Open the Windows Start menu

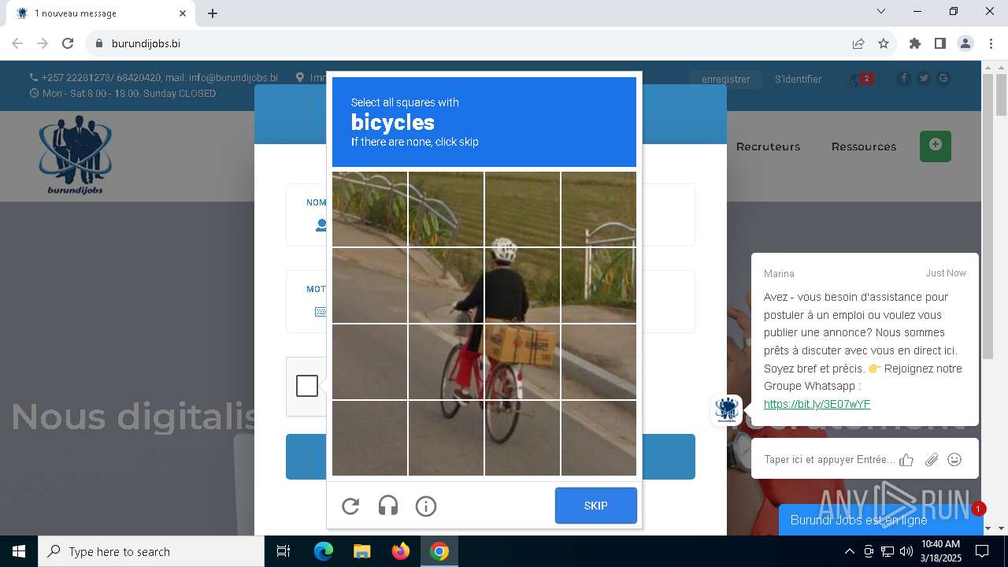(x=19, y=551)
